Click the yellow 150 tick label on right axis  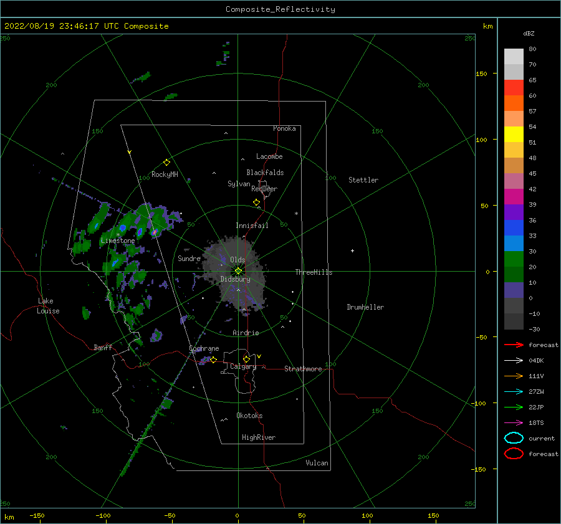tap(481, 74)
